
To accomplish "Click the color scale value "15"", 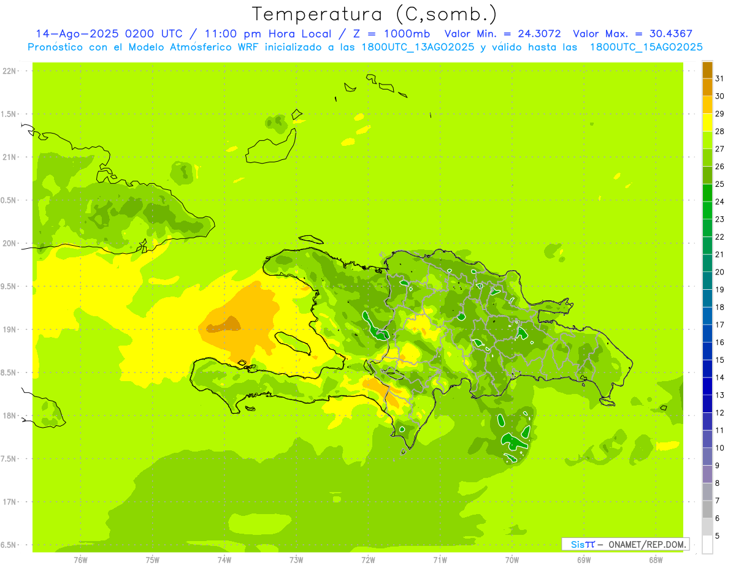I will click(x=720, y=360).
